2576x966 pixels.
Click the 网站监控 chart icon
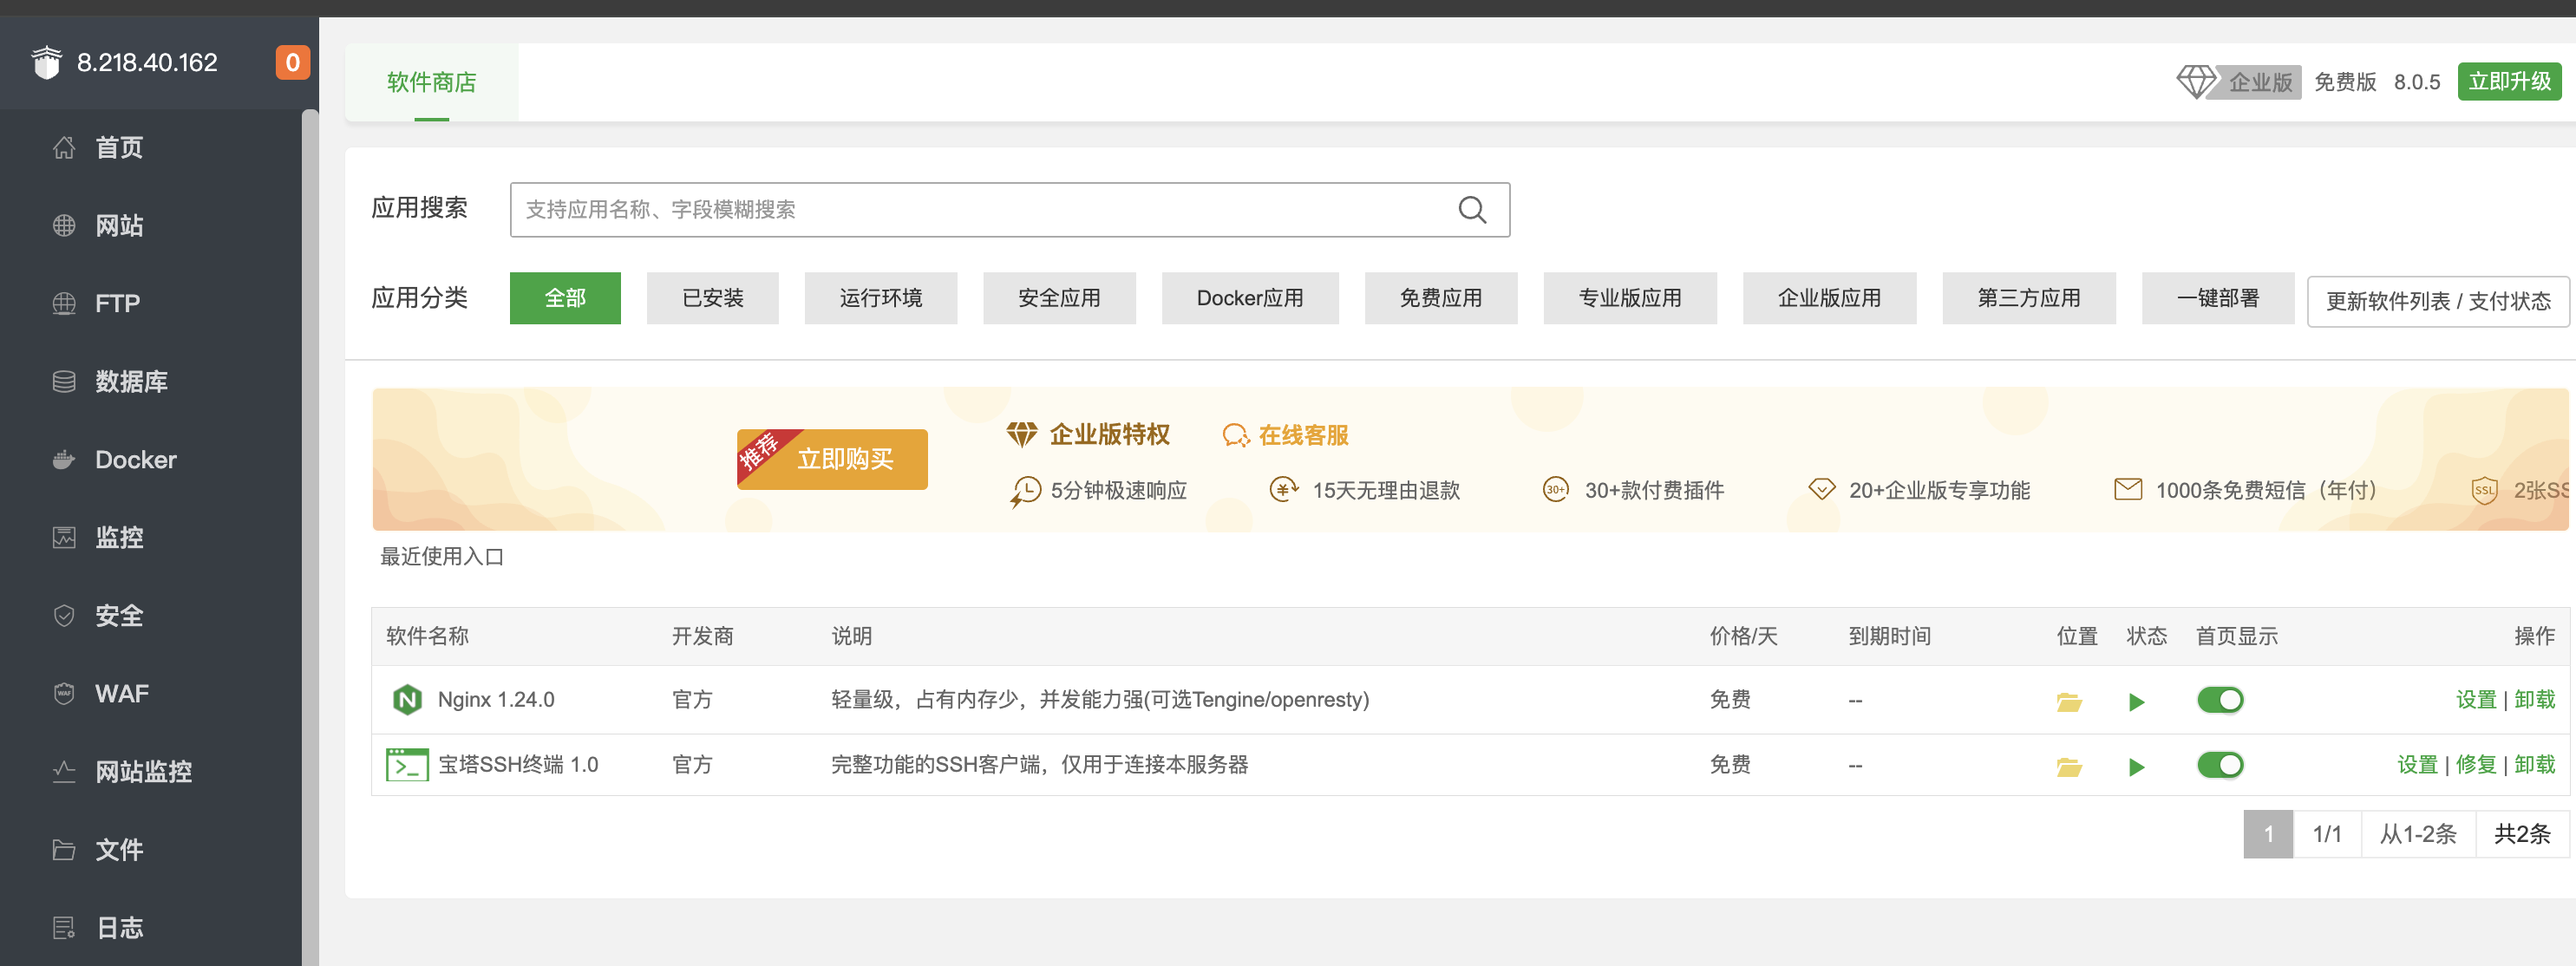tap(64, 772)
